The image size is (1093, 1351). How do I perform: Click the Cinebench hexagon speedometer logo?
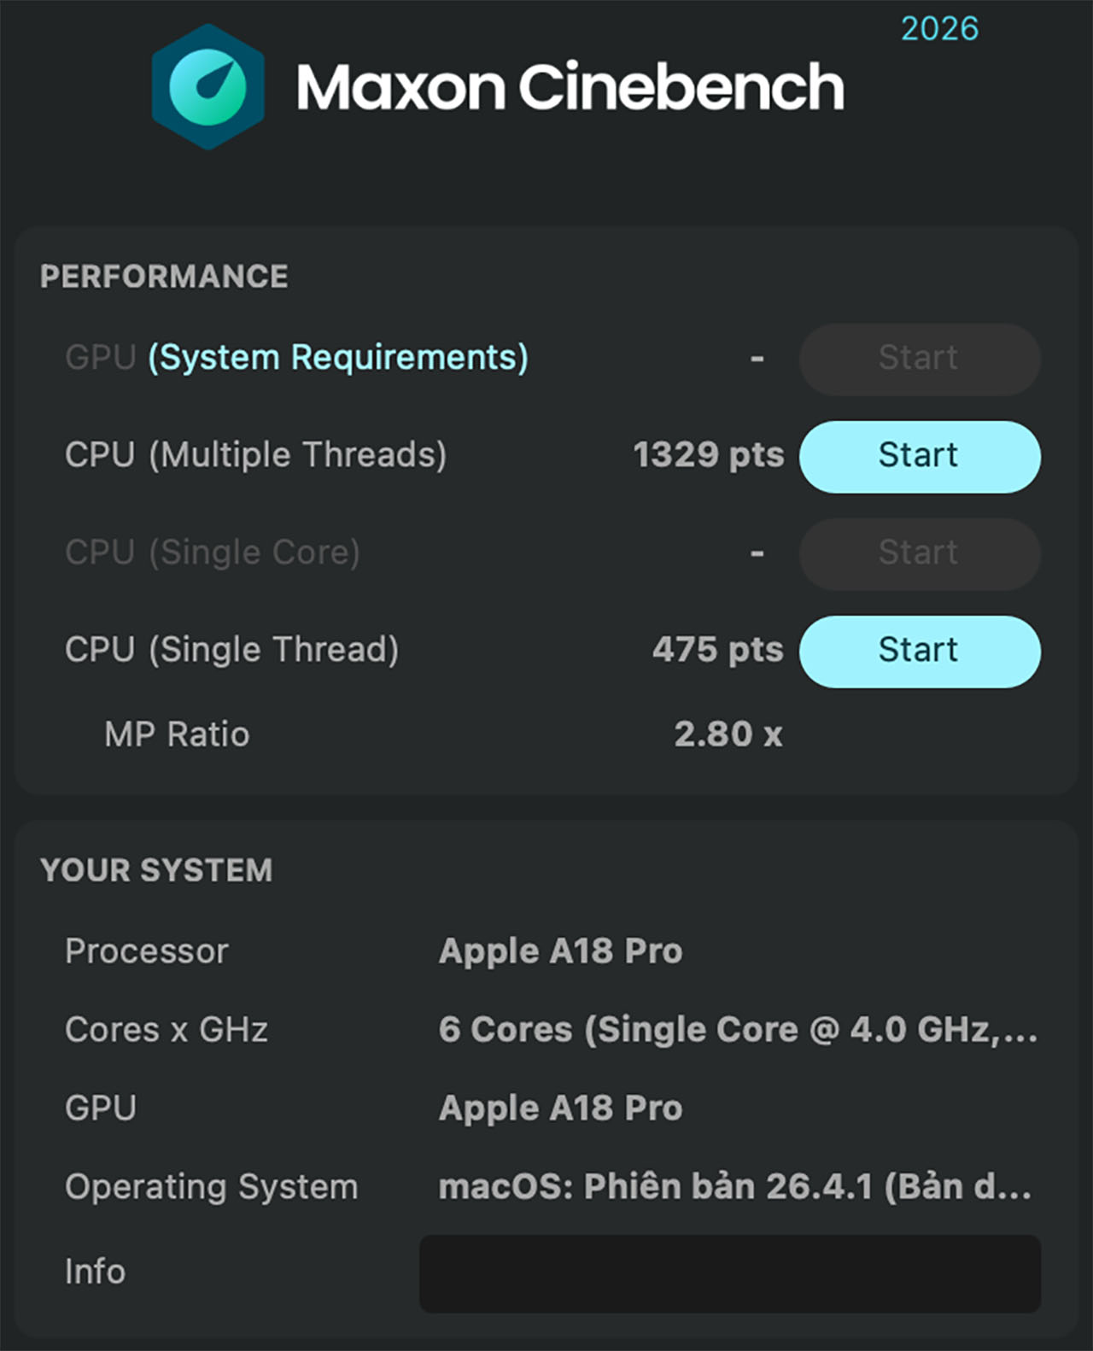coord(207,85)
